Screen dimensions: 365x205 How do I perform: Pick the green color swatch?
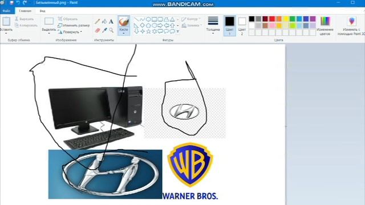[293, 19]
